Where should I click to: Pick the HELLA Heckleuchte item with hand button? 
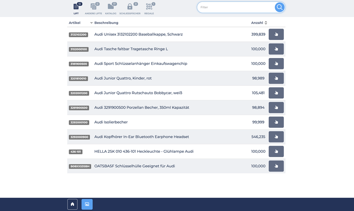coord(276,151)
